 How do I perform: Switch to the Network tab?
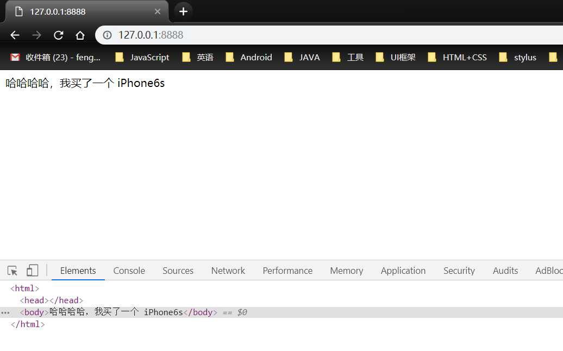[x=228, y=271]
